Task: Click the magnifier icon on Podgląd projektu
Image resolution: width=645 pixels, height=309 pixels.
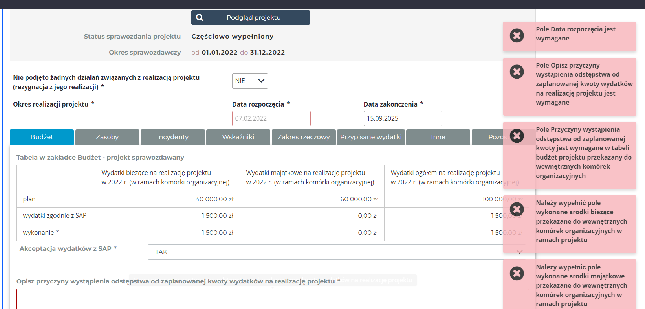Action: click(200, 18)
